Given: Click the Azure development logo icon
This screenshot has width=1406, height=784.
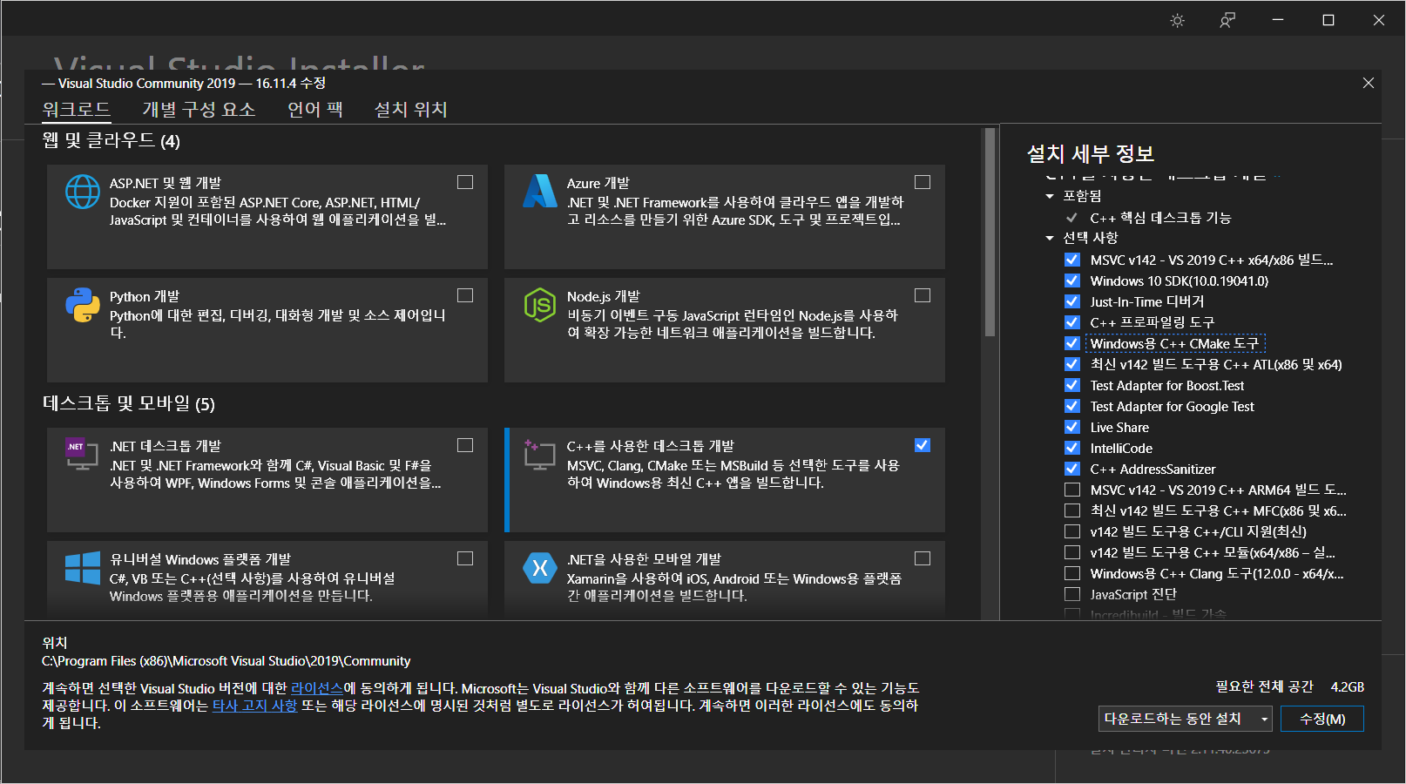Looking at the screenshot, I should click(540, 191).
